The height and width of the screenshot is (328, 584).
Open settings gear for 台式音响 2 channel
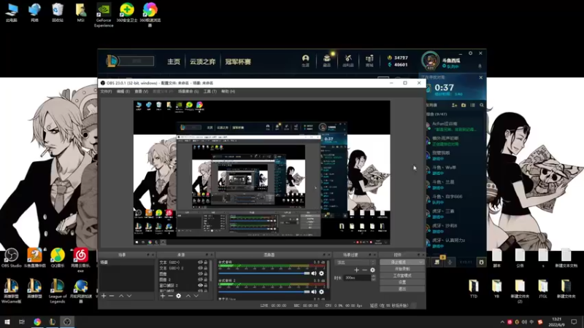click(x=321, y=292)
